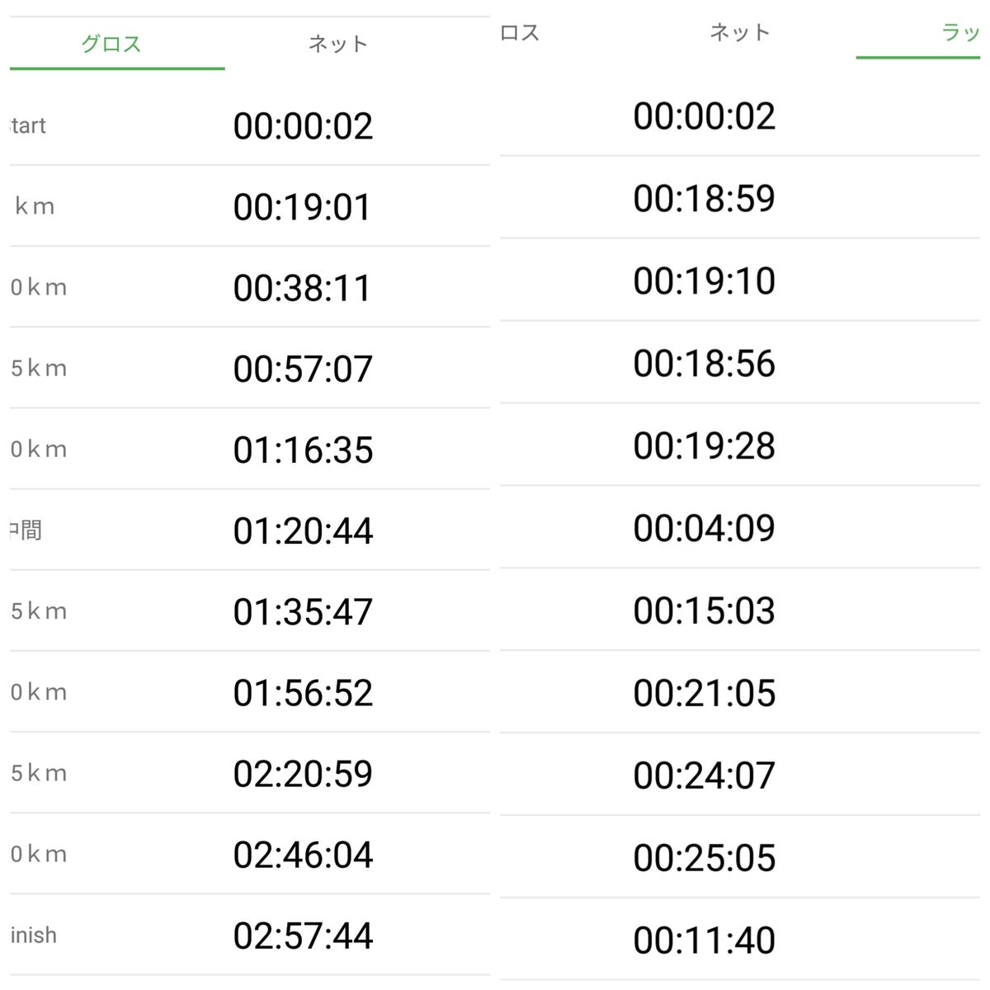Tap the lap time 00:21:05
Image resolution: width=990 pixels, height=990 pixels.
click(x=704, y=693)
